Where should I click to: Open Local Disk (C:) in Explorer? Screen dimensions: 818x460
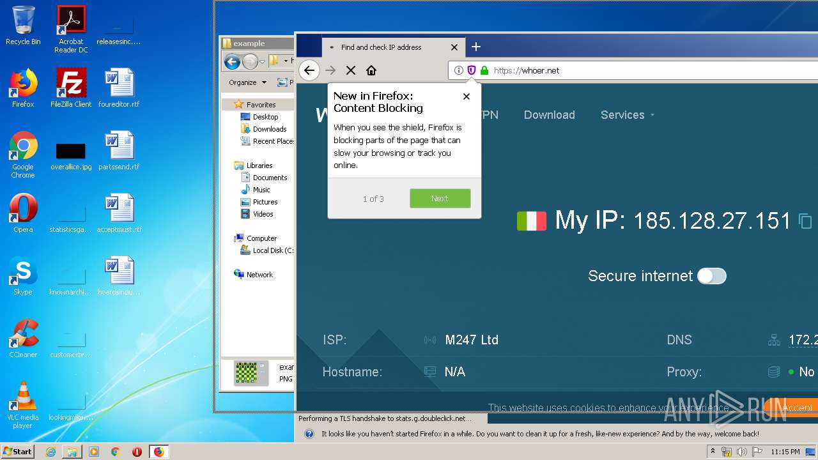pos(267,250)
